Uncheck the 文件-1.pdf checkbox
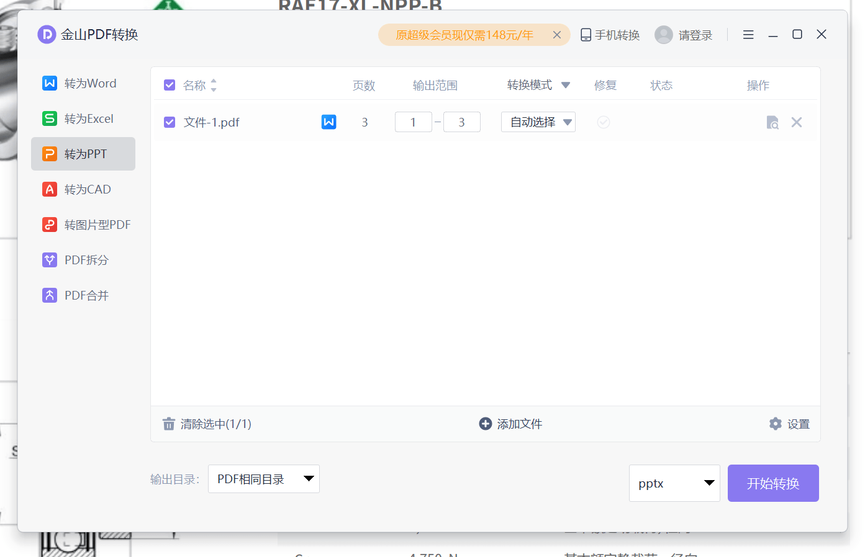865x557 pixels. (170, 122)
